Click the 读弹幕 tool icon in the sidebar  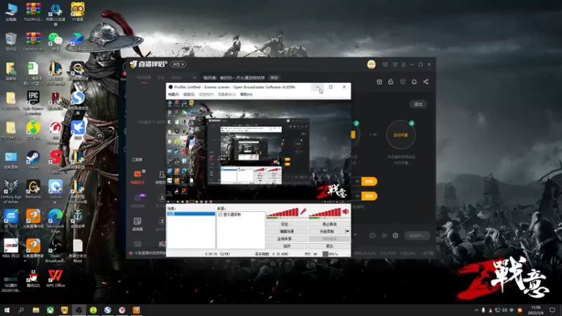pos(138,224)
